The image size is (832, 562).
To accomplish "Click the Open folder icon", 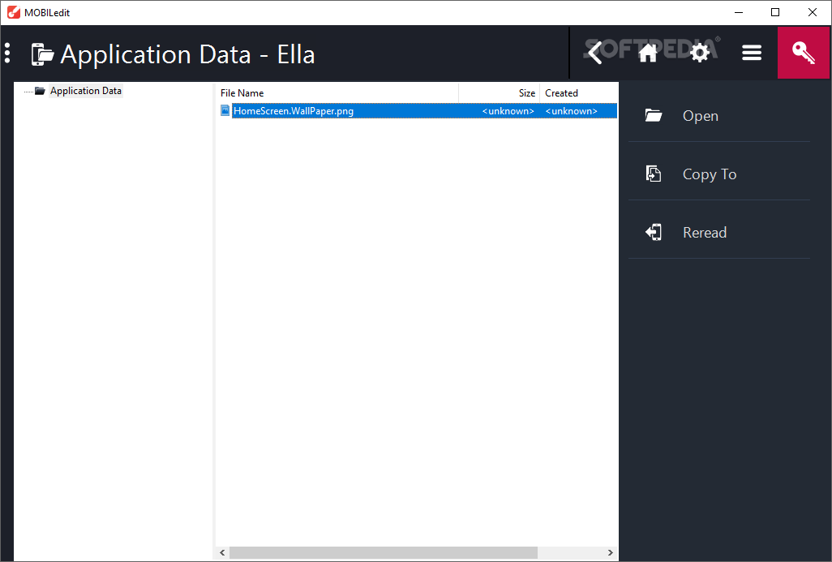I will [653, 115].
